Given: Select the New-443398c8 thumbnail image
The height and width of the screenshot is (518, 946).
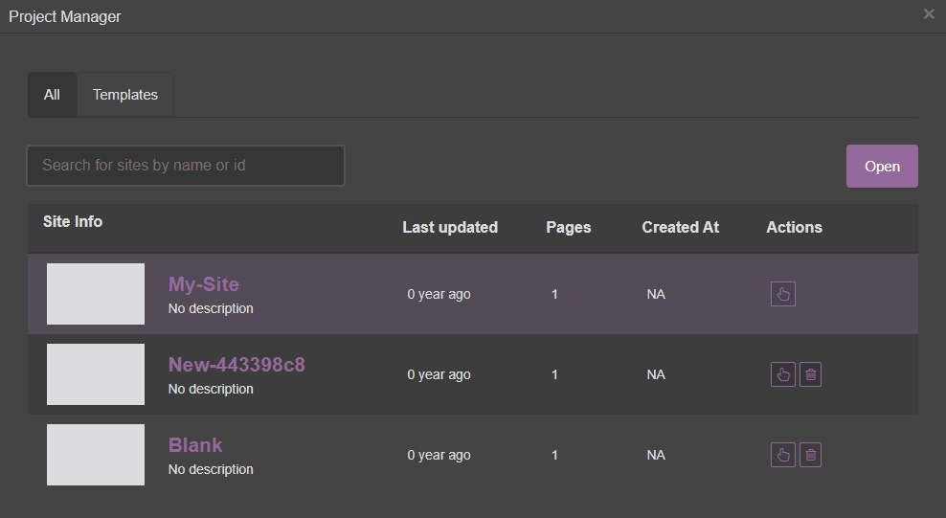Looking at the screenshot, I should click(x=96, y=374).
